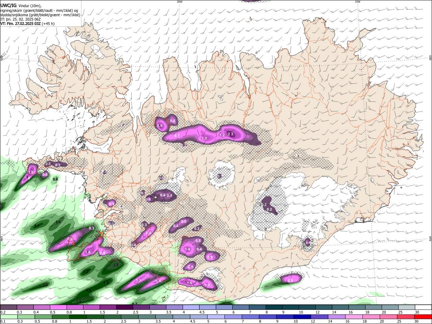Screen dimensions: 432x324
Task: Click the 1.5 value label near the south coast
Action: coord(189,283)
